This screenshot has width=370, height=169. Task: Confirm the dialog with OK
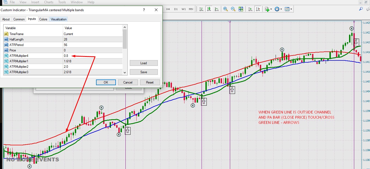pyautogui.click(x=106, y=82)
